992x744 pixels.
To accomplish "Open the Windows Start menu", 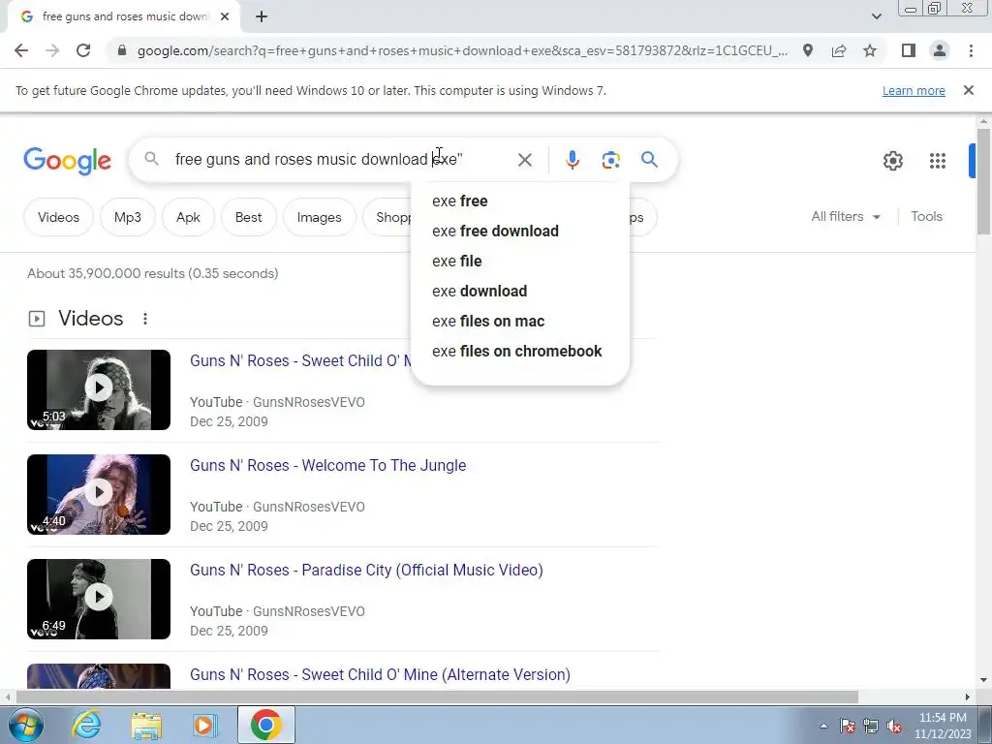I will pos(26,725).
